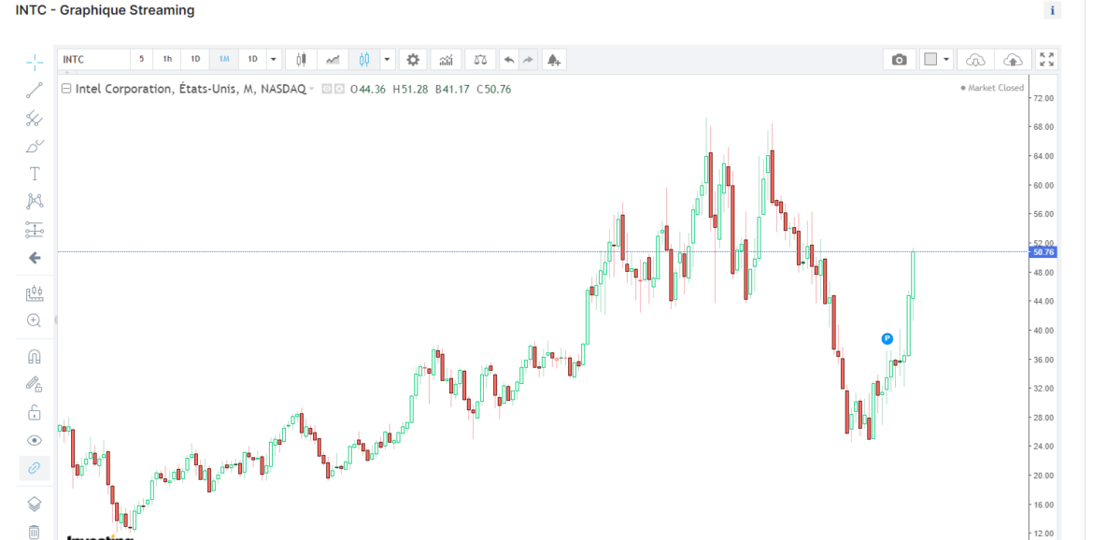Select the 1M interval
Image resolution: width=1093 pixels, height=540 pixels.
(x=224, y=60)
